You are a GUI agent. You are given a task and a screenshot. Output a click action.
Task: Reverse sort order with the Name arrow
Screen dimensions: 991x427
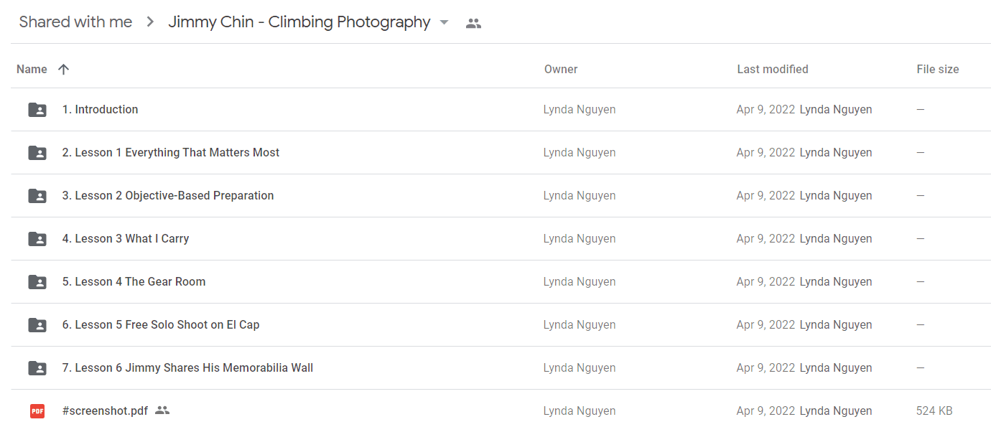pyautogui.click(x=63, y=70)
